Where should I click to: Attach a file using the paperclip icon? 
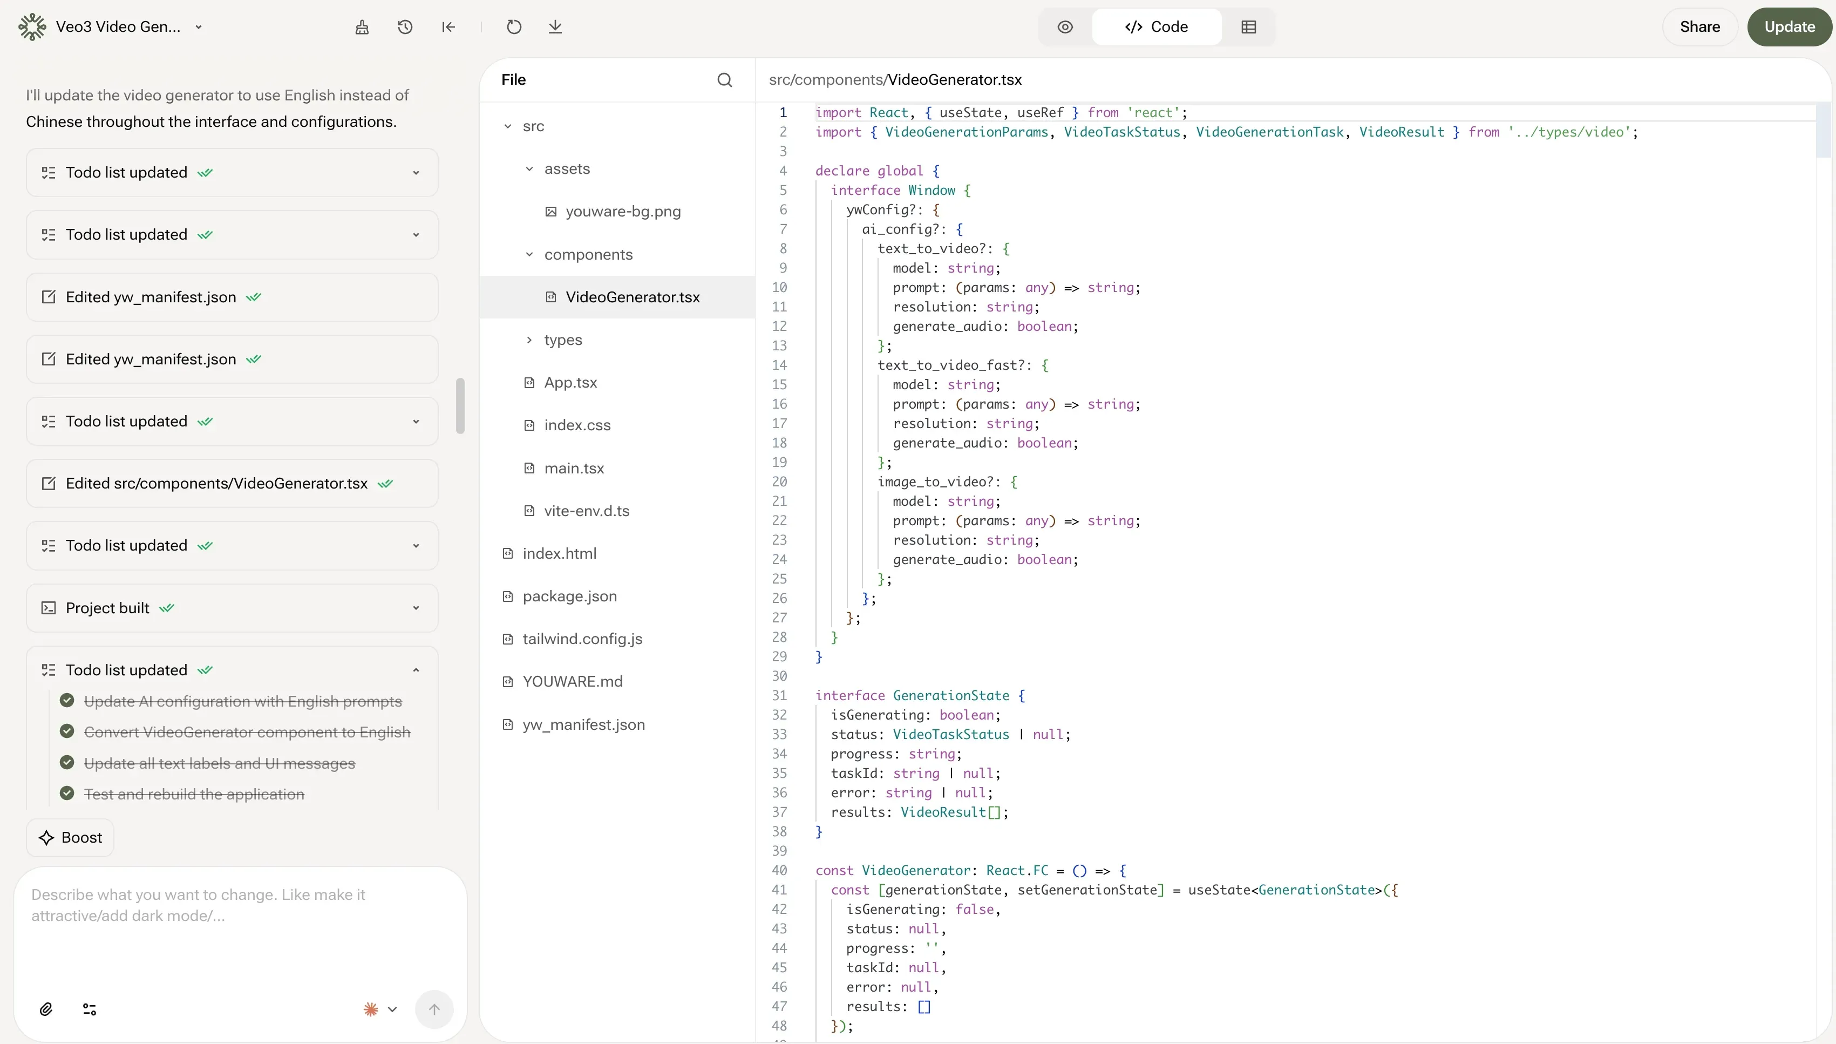click(45, 1009)
